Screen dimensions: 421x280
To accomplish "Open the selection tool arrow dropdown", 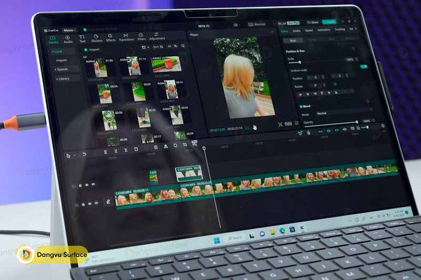I will [x=75, y=155].
